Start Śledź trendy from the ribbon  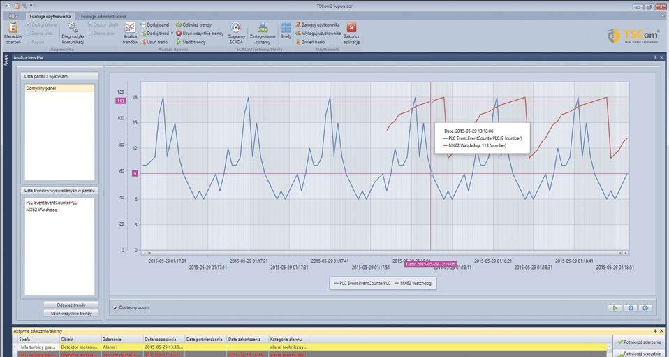(x=191, y=42)
